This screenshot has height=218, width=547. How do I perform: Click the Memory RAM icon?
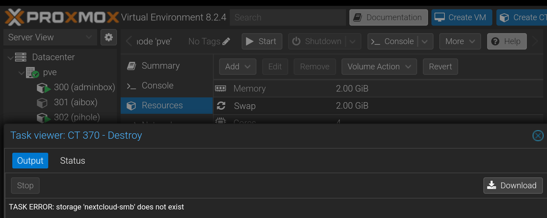click(221, 88)
